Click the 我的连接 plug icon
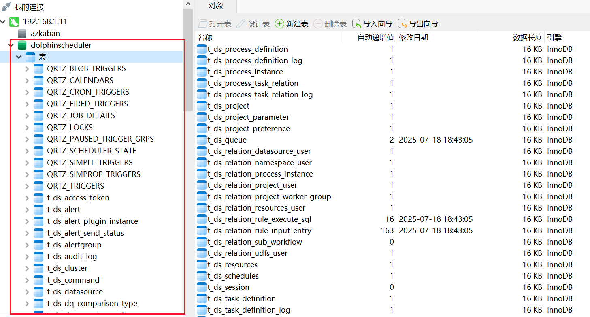Image resolution: width=590 pixels, height=317 pixels. coord(6,7)
